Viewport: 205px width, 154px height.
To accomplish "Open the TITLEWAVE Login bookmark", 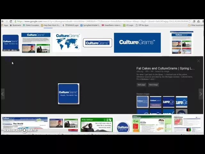I will [70, 25].
